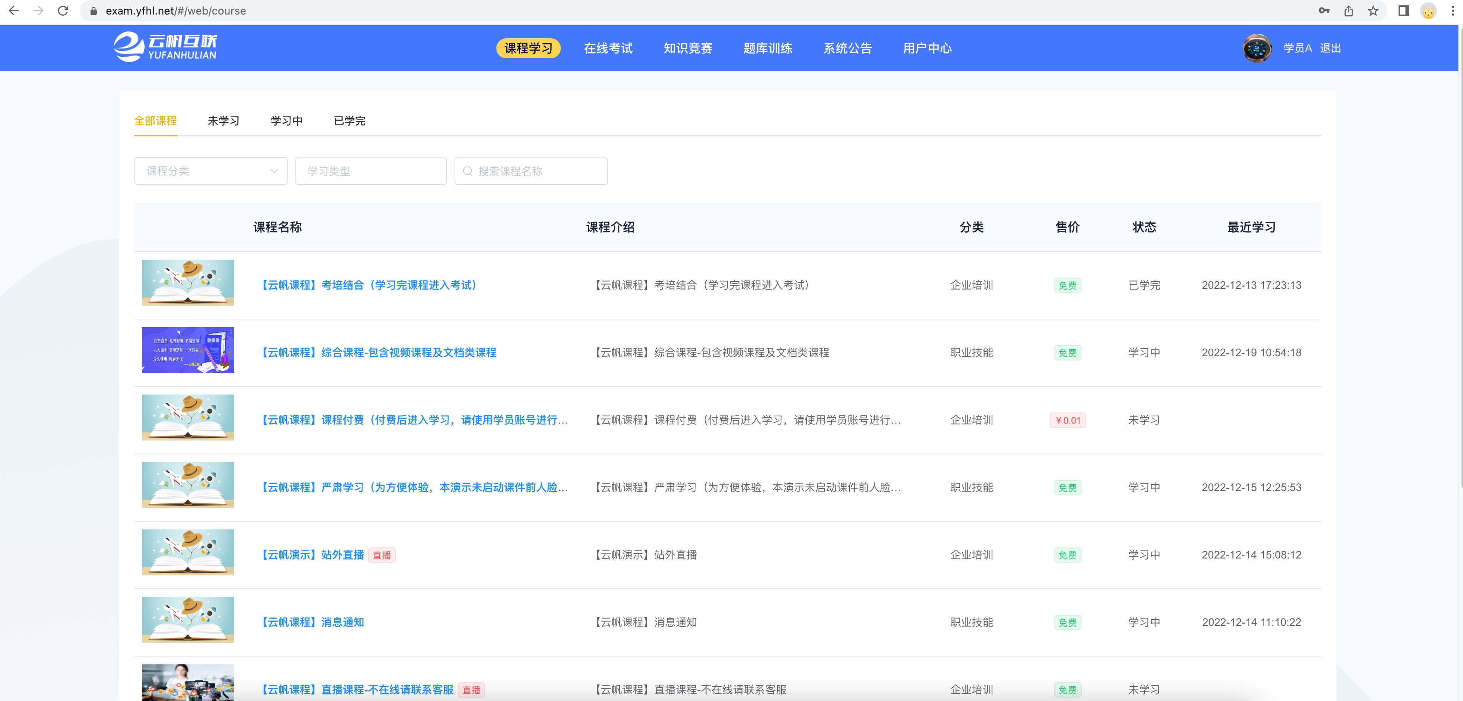Switch to 学习中 tab

(x=286, y=121)
